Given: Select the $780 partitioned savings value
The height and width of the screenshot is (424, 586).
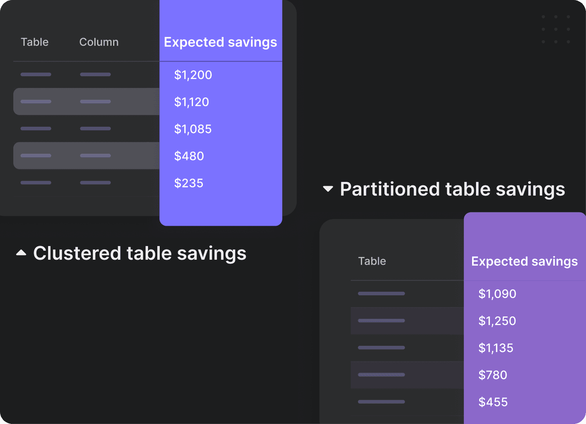Looking at the screenshot, I should [x=492, y=375].
